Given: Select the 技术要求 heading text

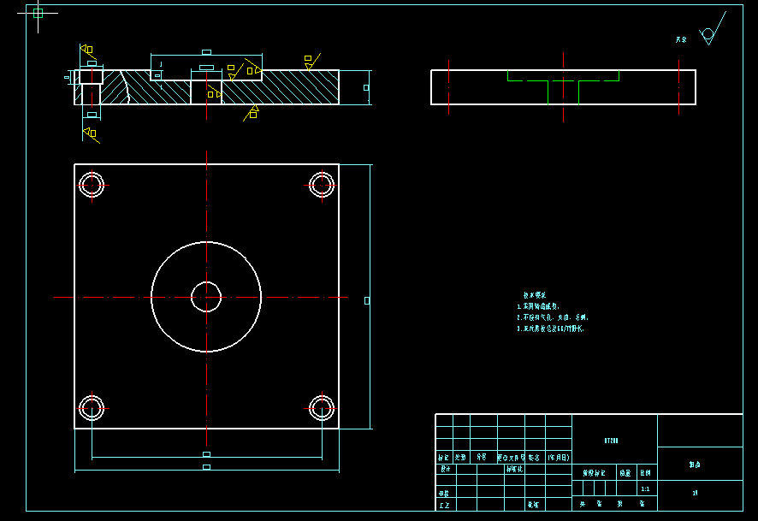Looking at the screenshot, I should (535, 295).
